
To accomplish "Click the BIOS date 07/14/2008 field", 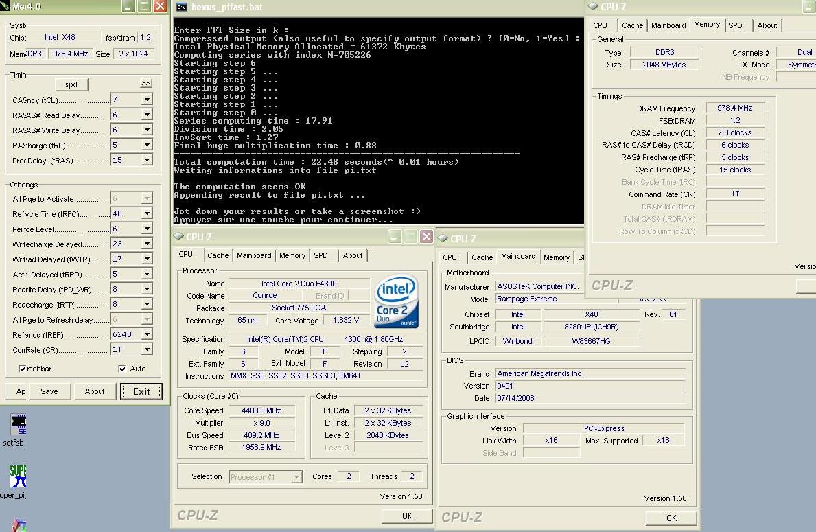I will 590,398.
